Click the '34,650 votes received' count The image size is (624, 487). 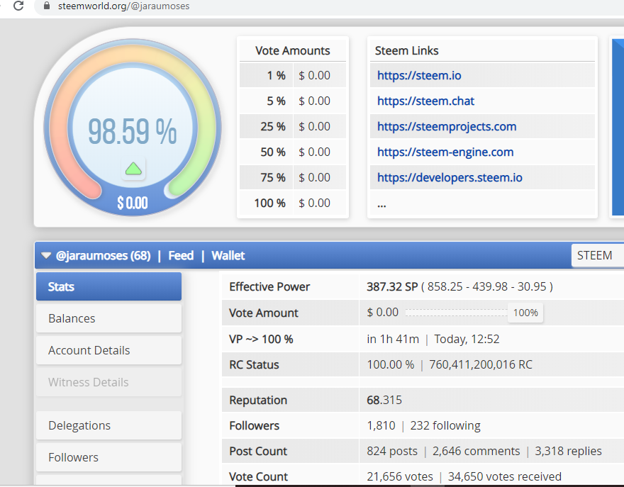(x=504, y=476)
